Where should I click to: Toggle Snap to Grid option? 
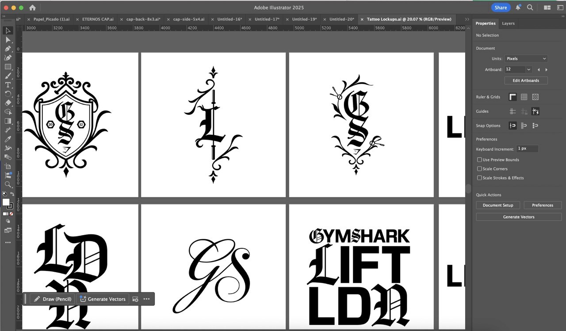(x=524, y=126)
